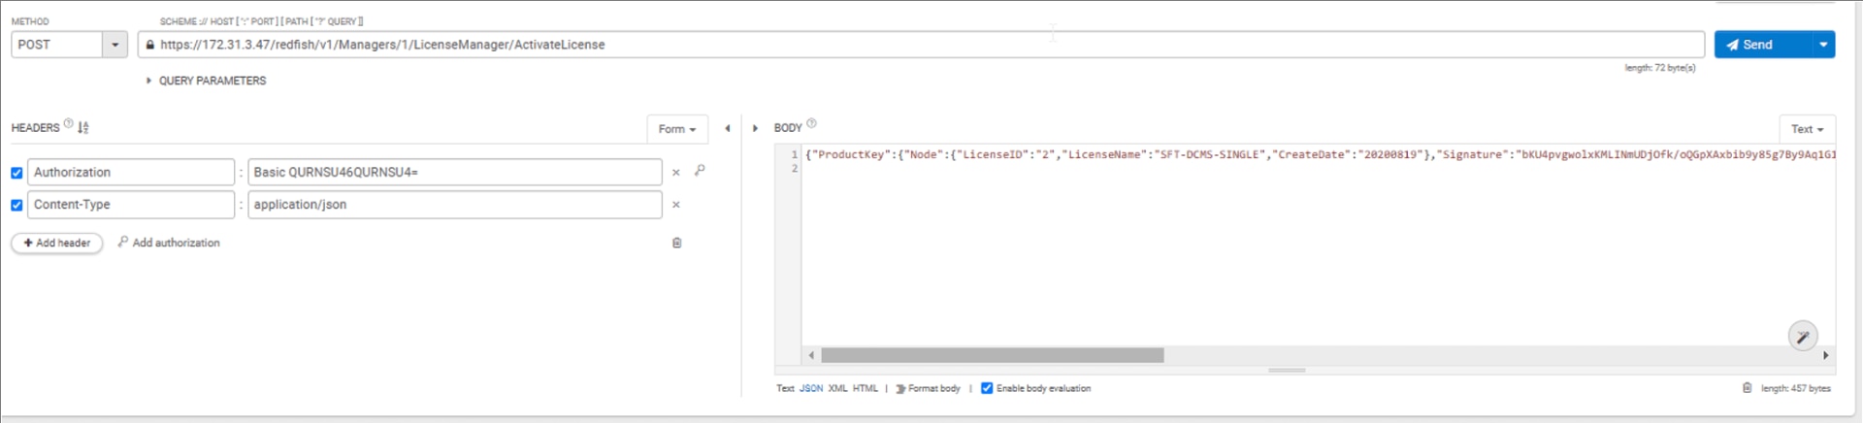The width and height of the screenshot is (1863, 423).
Task: Open authorization key editor icon
Action: point(700,171)
